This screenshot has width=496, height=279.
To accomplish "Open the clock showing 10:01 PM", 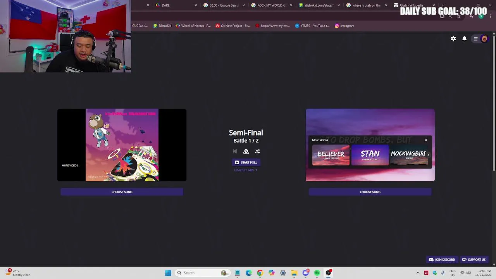I will click(483, 273).
